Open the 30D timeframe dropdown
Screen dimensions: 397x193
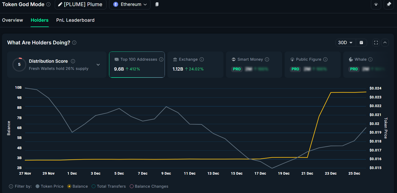coord(345,43)
